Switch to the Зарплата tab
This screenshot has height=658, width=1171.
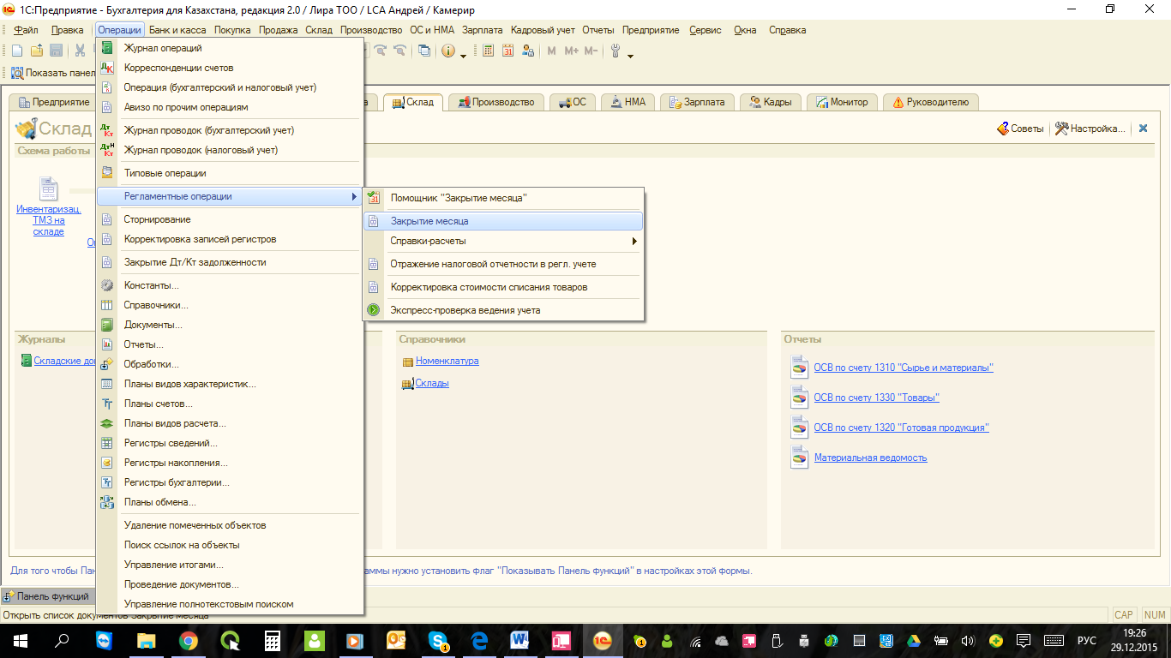click(697, 102)
